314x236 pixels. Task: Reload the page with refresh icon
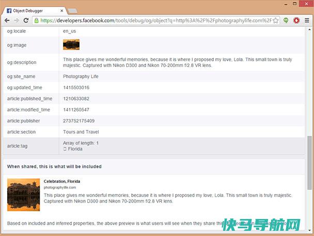point(26,21)
